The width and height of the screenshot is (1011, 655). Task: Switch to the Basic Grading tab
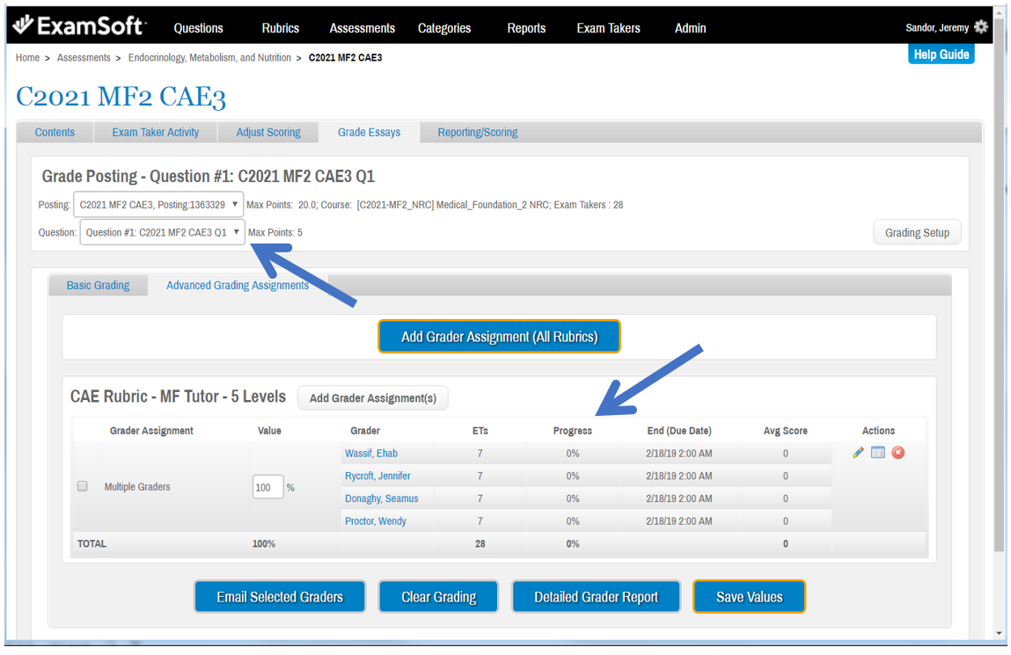(x=98, y=286)
